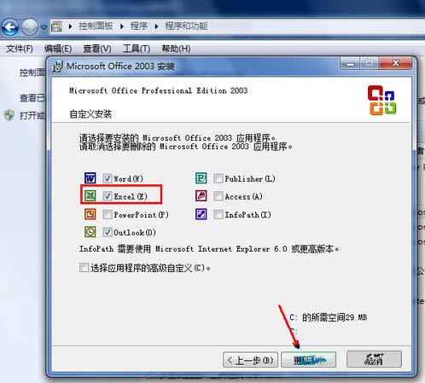Click the update button below the red arrow

click(308, 360)
